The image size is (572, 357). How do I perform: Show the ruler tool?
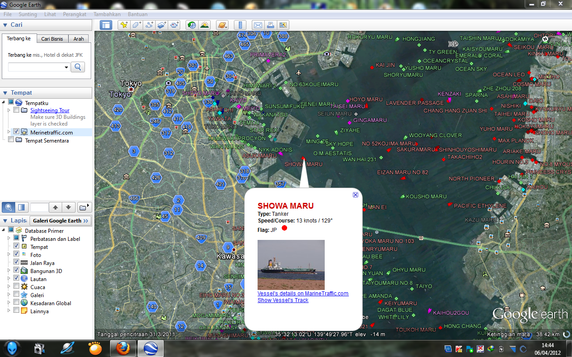[240, 25]
